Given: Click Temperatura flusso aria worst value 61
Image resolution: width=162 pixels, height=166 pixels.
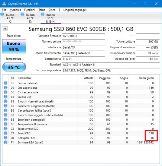Looking at the screenshot, I should (x=109, y=124).
